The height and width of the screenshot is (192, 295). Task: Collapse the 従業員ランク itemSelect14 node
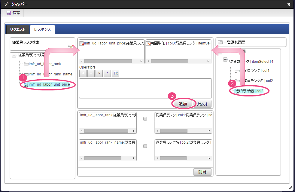[x=225, y=59]
